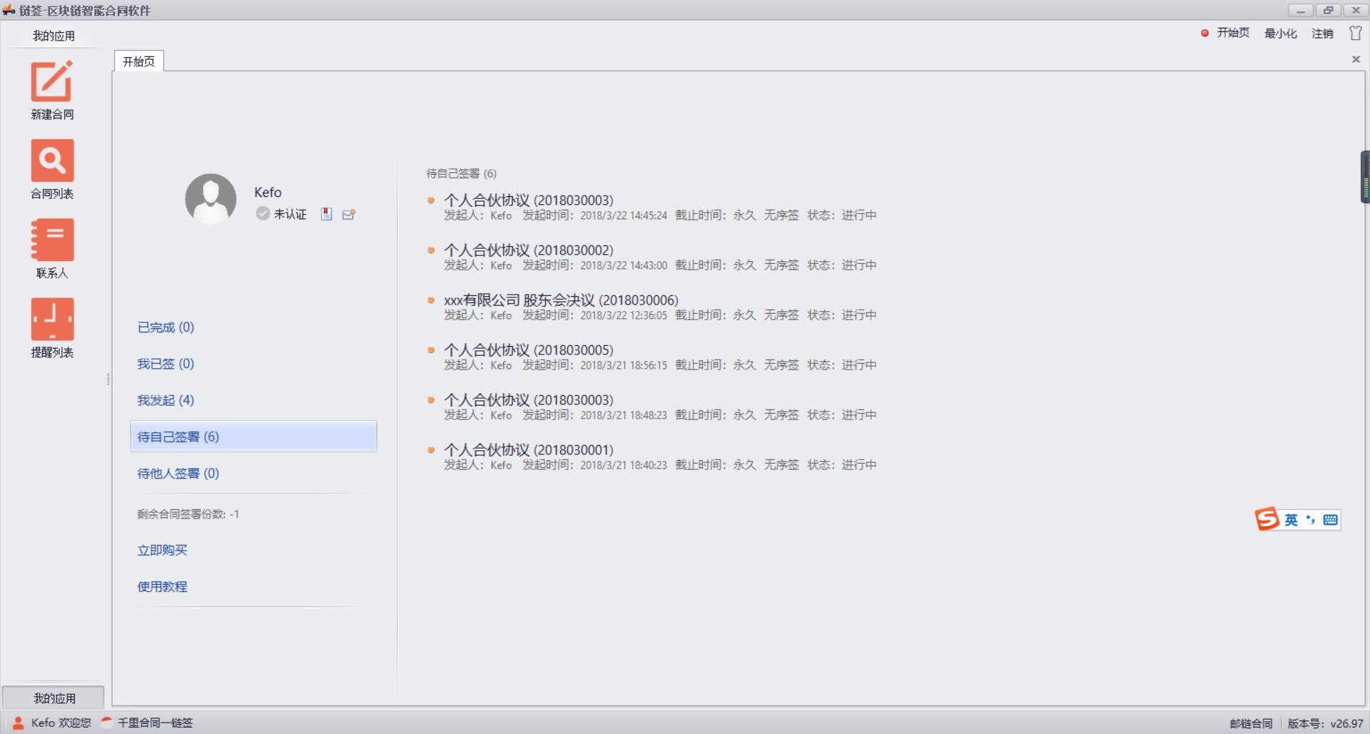Select the 我的应用 header at top

pos(54,36)
